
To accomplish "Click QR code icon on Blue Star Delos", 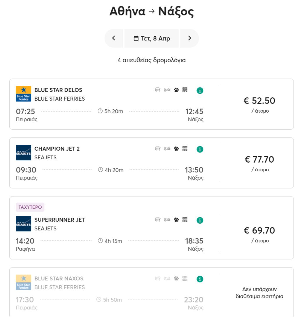I will coord(185,90).
